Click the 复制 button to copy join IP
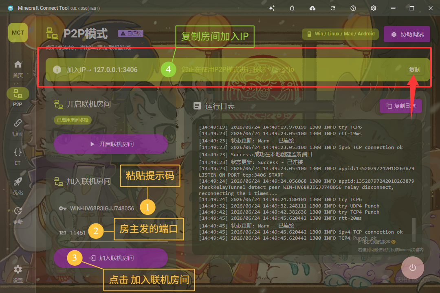 pyautogui.click(x=414, y=70)
